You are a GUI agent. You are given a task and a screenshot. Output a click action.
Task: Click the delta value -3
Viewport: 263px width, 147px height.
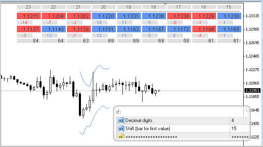(25, 36)
